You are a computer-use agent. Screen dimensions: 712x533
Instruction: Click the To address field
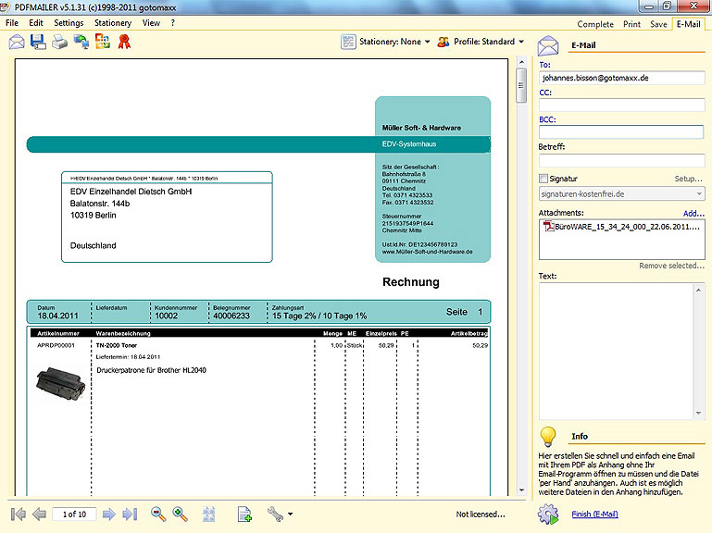[621, 78]
